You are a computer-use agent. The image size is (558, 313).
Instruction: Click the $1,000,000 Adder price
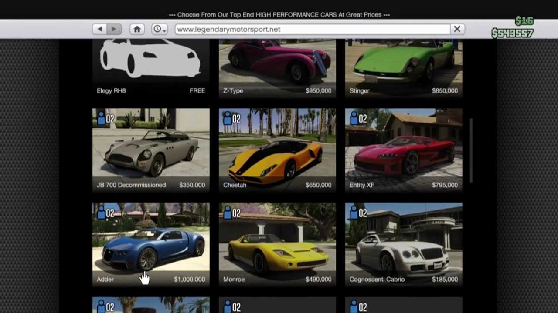[x=189, y=280]
